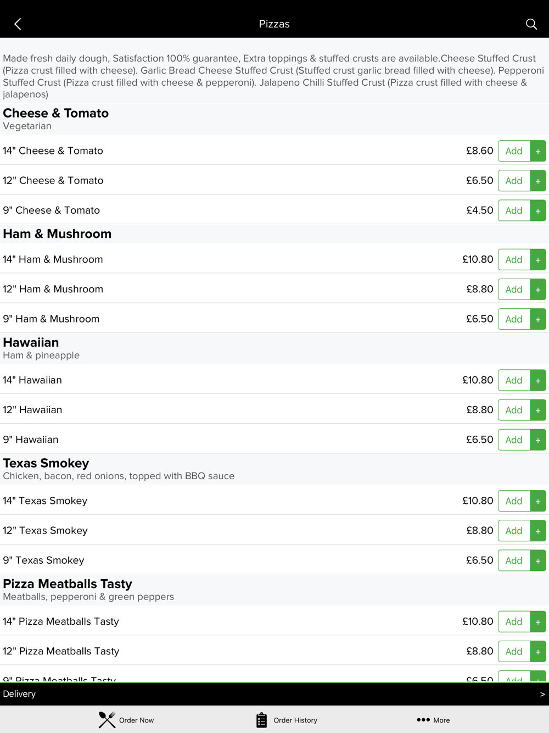
Task: Tap the plus icon for 12" Cheese & Tomato
Action: pyautogui.click(x=538, y=181)
